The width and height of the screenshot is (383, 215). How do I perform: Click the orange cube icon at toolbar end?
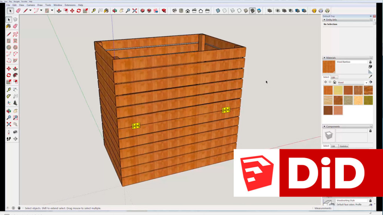pyautogui.click(x=314, y=11)
